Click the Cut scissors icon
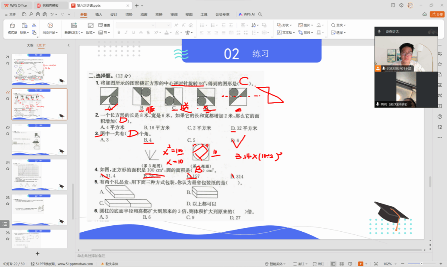 pos(34,25)
